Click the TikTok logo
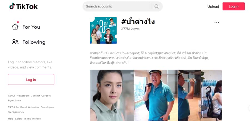The height and width of the screenshot is (121, 250). [x=23, y=6]
